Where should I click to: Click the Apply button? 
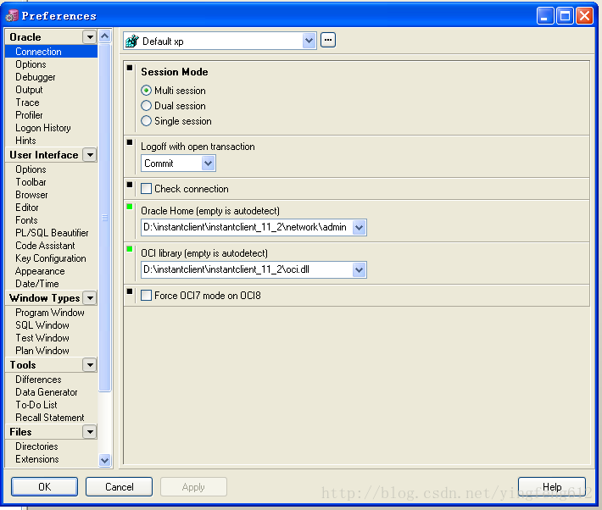[x=193, y=486]
